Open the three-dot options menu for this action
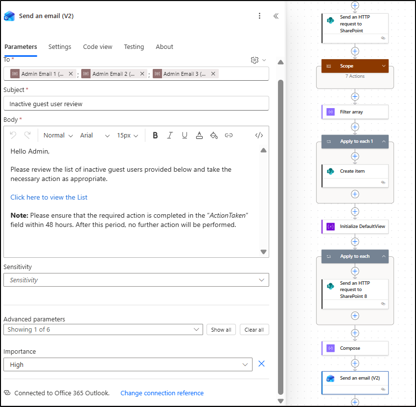This screenshot has height=407, width=416. (x=259, y=16)
